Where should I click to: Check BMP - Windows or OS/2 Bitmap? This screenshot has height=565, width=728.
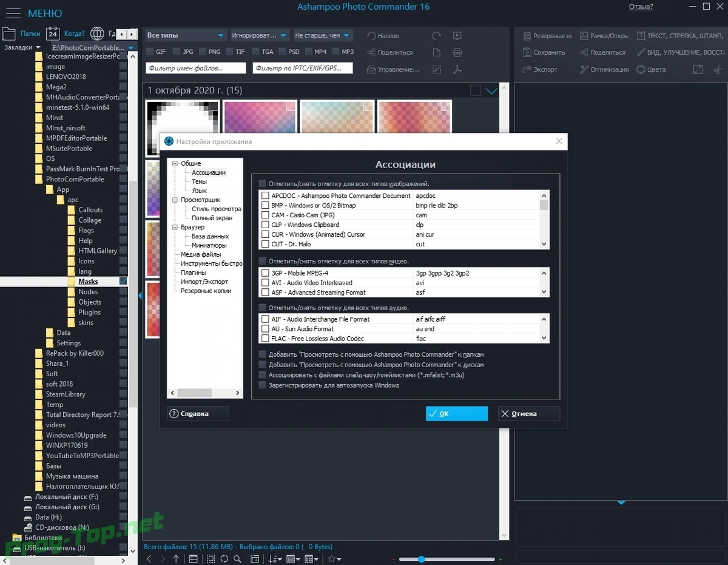[265, 206]
